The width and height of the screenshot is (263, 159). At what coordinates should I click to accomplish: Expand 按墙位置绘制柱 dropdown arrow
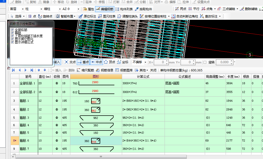(x=169, y=16)
